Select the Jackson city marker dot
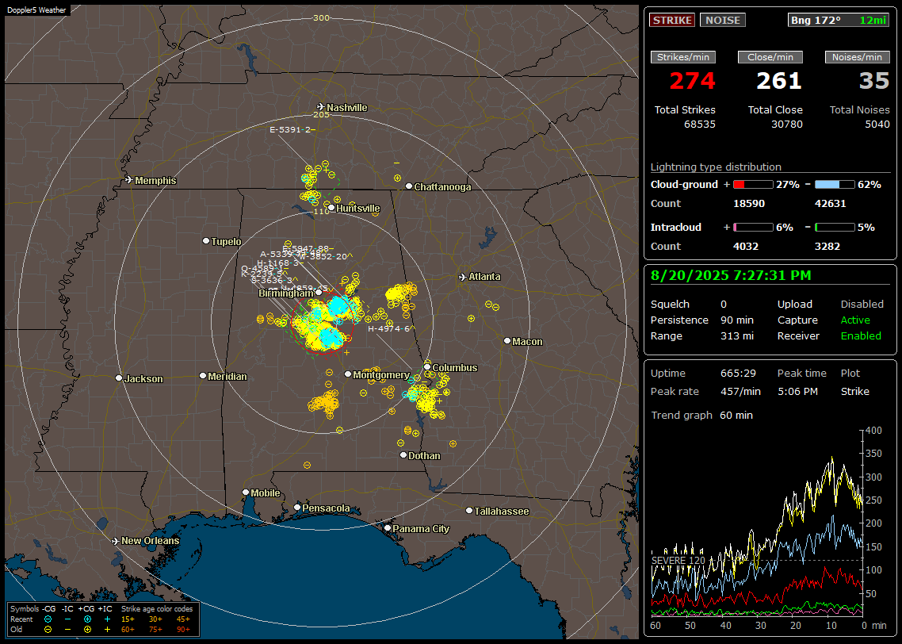Image resolution: width=902 pixels, height=644 pixels. pyautogui.click(x=119, y=378)
